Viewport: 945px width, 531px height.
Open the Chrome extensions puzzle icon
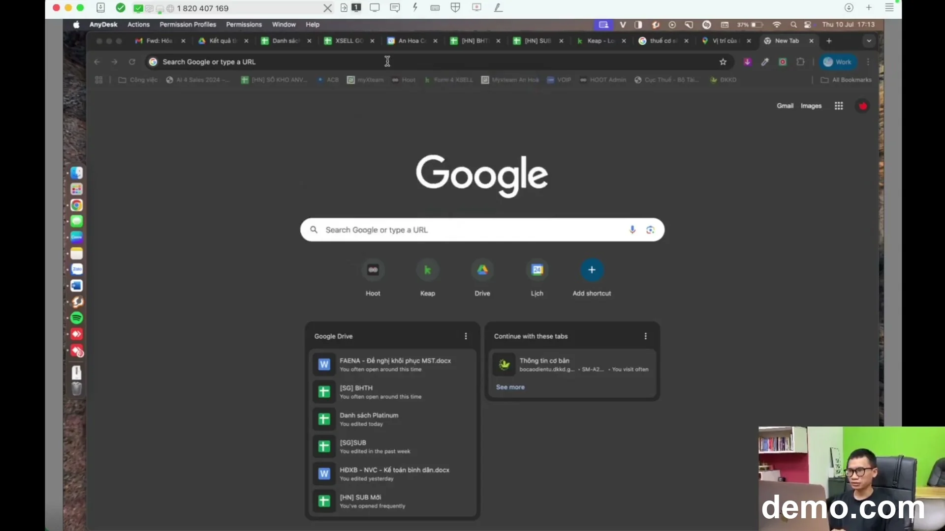pyautogui.click(x=801, y=62)
